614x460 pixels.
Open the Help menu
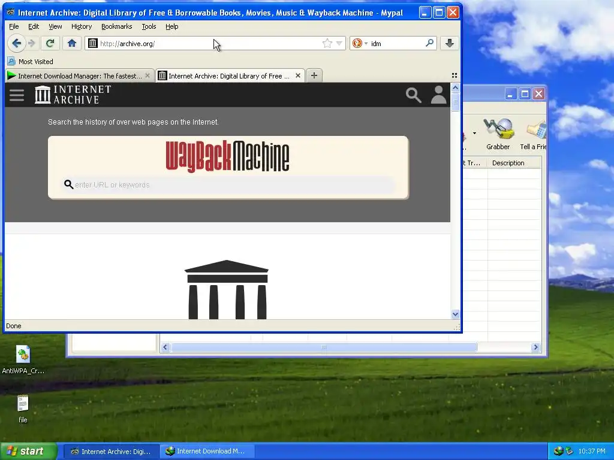tap(171, 26)
